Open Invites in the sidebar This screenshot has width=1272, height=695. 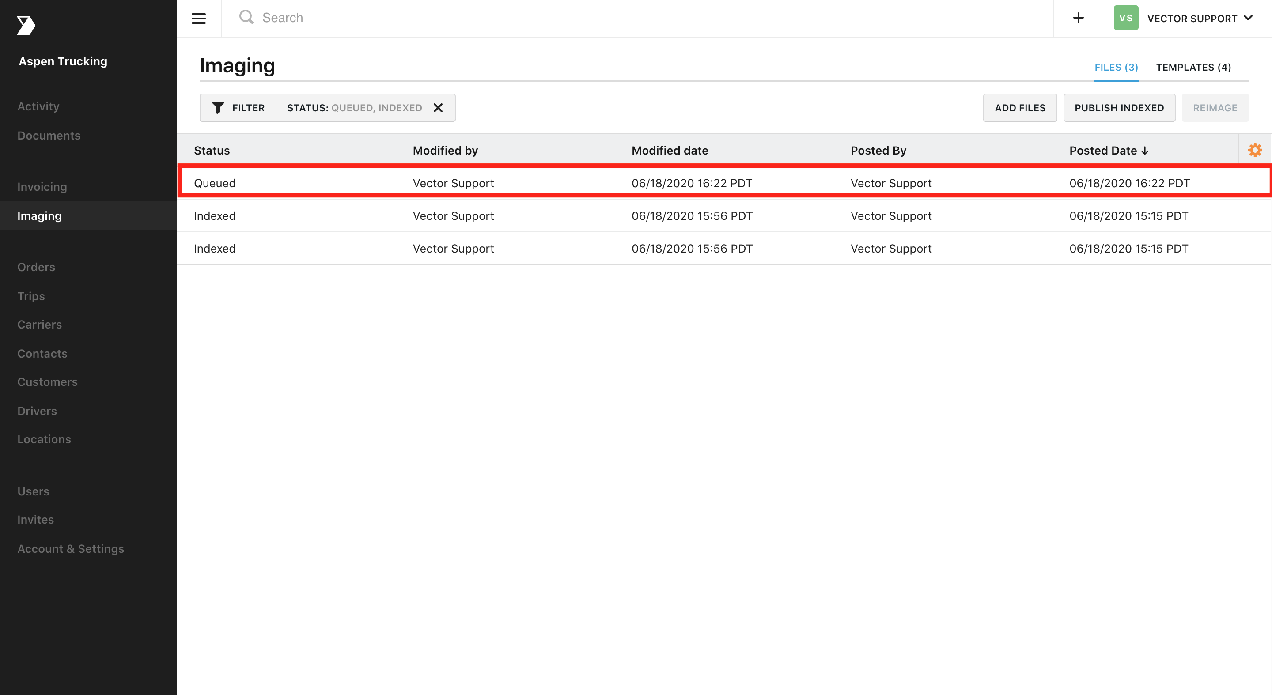[x=35, y=519]
